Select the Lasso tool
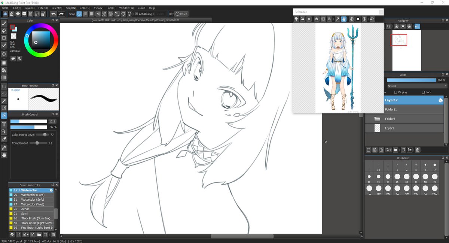449x243 pixels. tap(4, 93)
